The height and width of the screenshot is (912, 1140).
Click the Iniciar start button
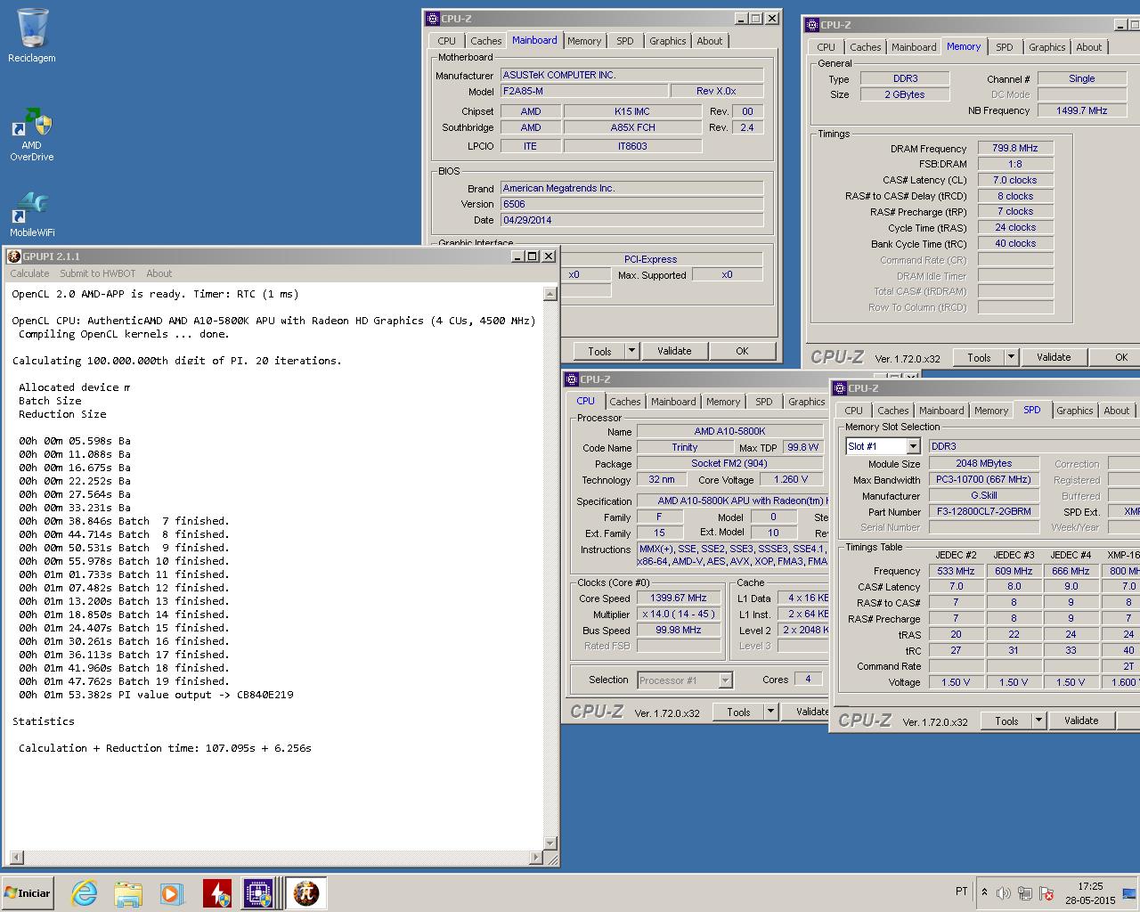(x=28, y=893)
